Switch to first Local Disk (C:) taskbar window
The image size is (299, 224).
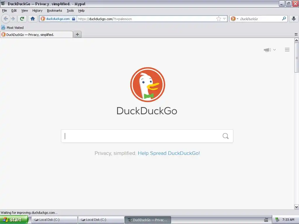(x=54, y=220)
